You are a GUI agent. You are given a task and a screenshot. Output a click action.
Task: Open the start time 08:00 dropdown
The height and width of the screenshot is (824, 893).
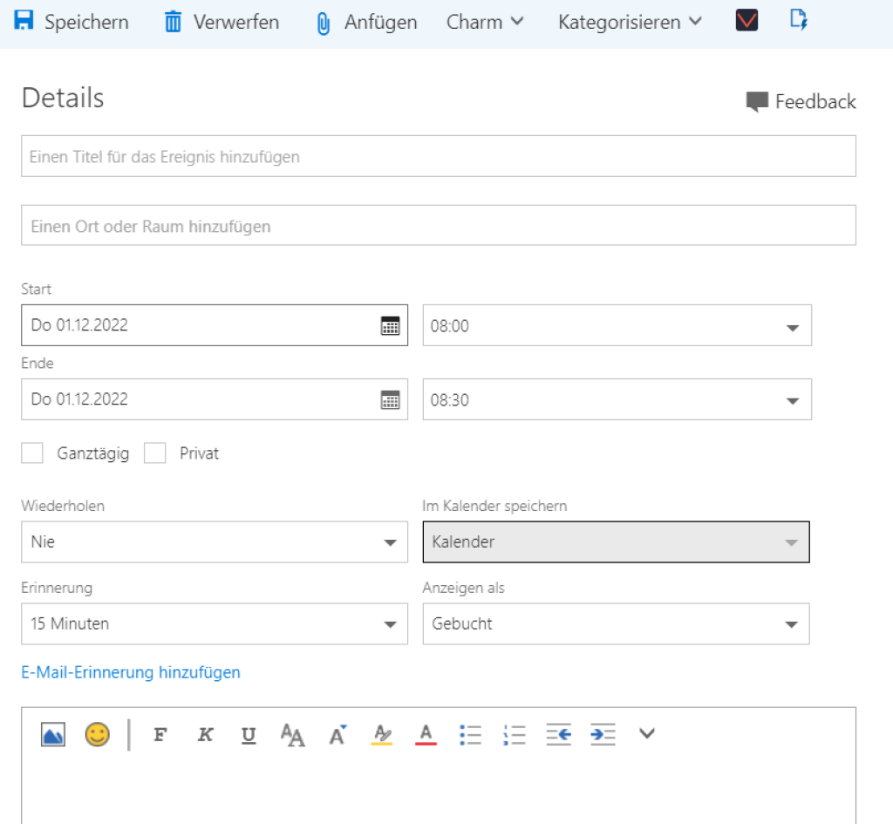tap(617, 325)
